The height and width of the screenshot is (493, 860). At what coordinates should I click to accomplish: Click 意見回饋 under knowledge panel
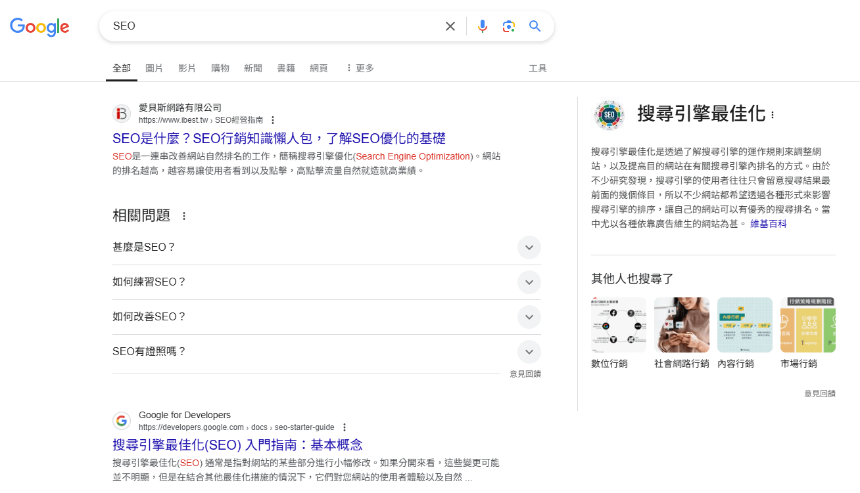coord(820,394)
